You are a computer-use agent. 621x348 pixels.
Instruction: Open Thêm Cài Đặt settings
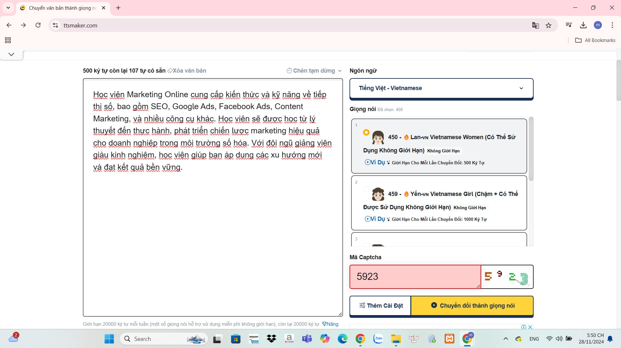click(381, 305)
